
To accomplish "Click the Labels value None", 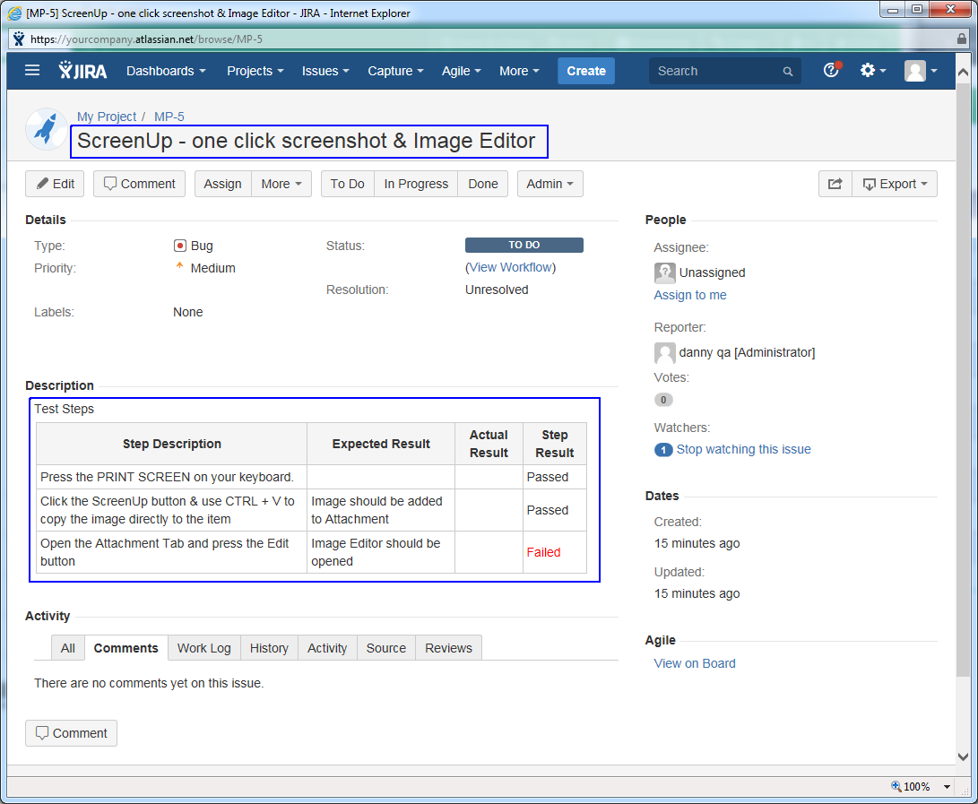I will [x=187, y=312].
